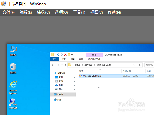Select the WinSnap_v5.2.8.exe file
Image resolution: width=154 pixels, height=115 pixels.
click(x=92, y=76)
